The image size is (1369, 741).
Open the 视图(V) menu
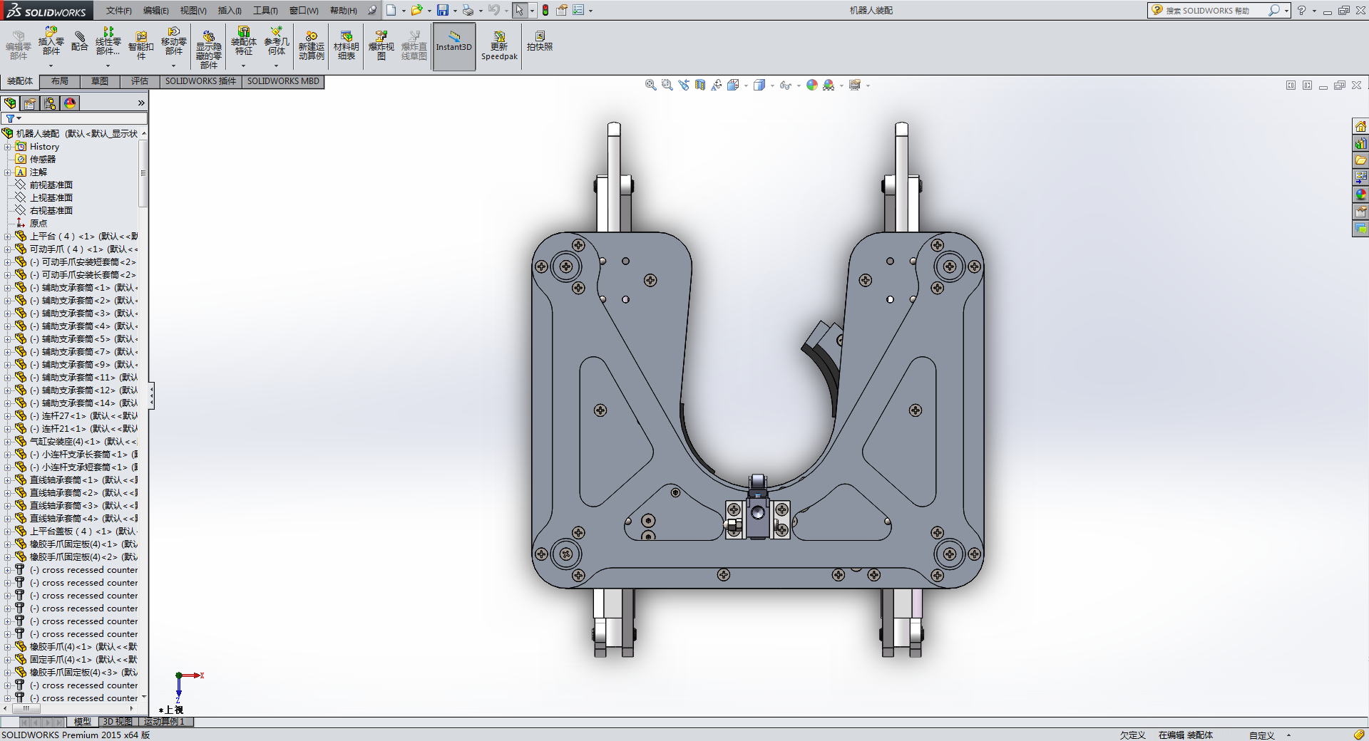[193, 11]
